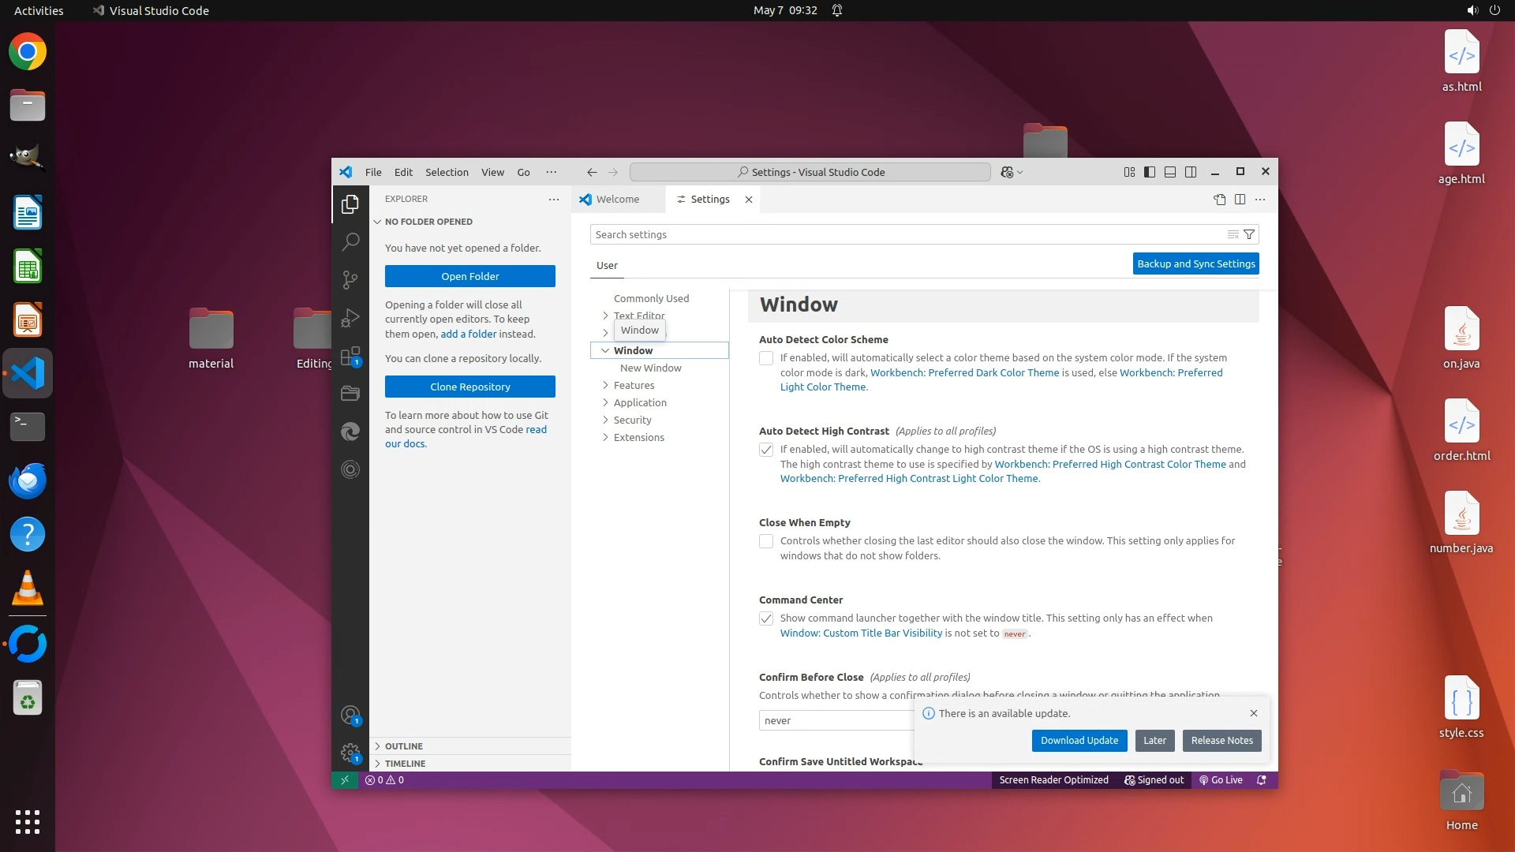The width and height of the screenshot is (1515, 852).
Task: Click the Manage gear icon
Action: (350, 753)
